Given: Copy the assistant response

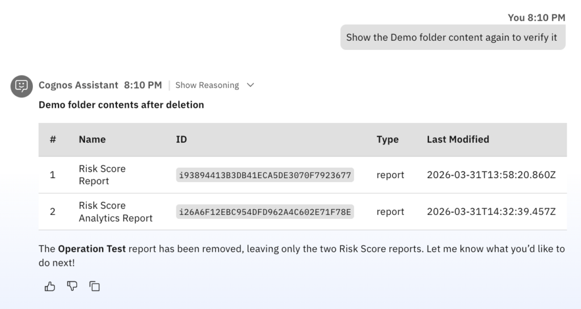Looking at the screenshot, I should click(94, 286).
